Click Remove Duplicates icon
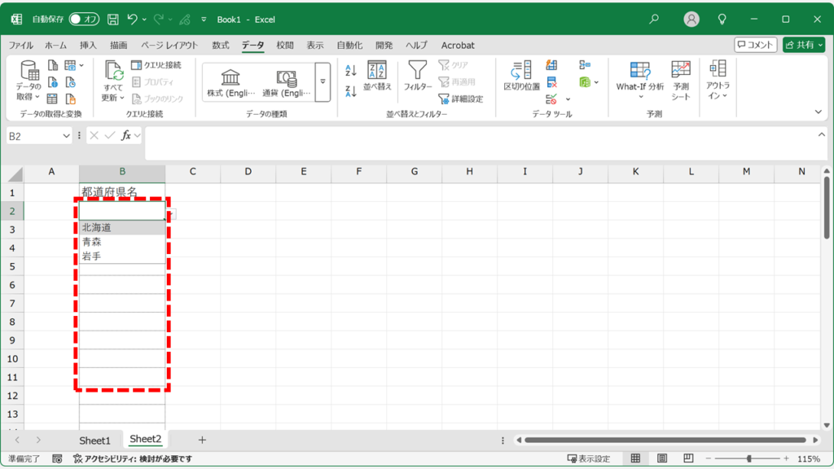Screen dimensions: 834x469 coord(551,82)
